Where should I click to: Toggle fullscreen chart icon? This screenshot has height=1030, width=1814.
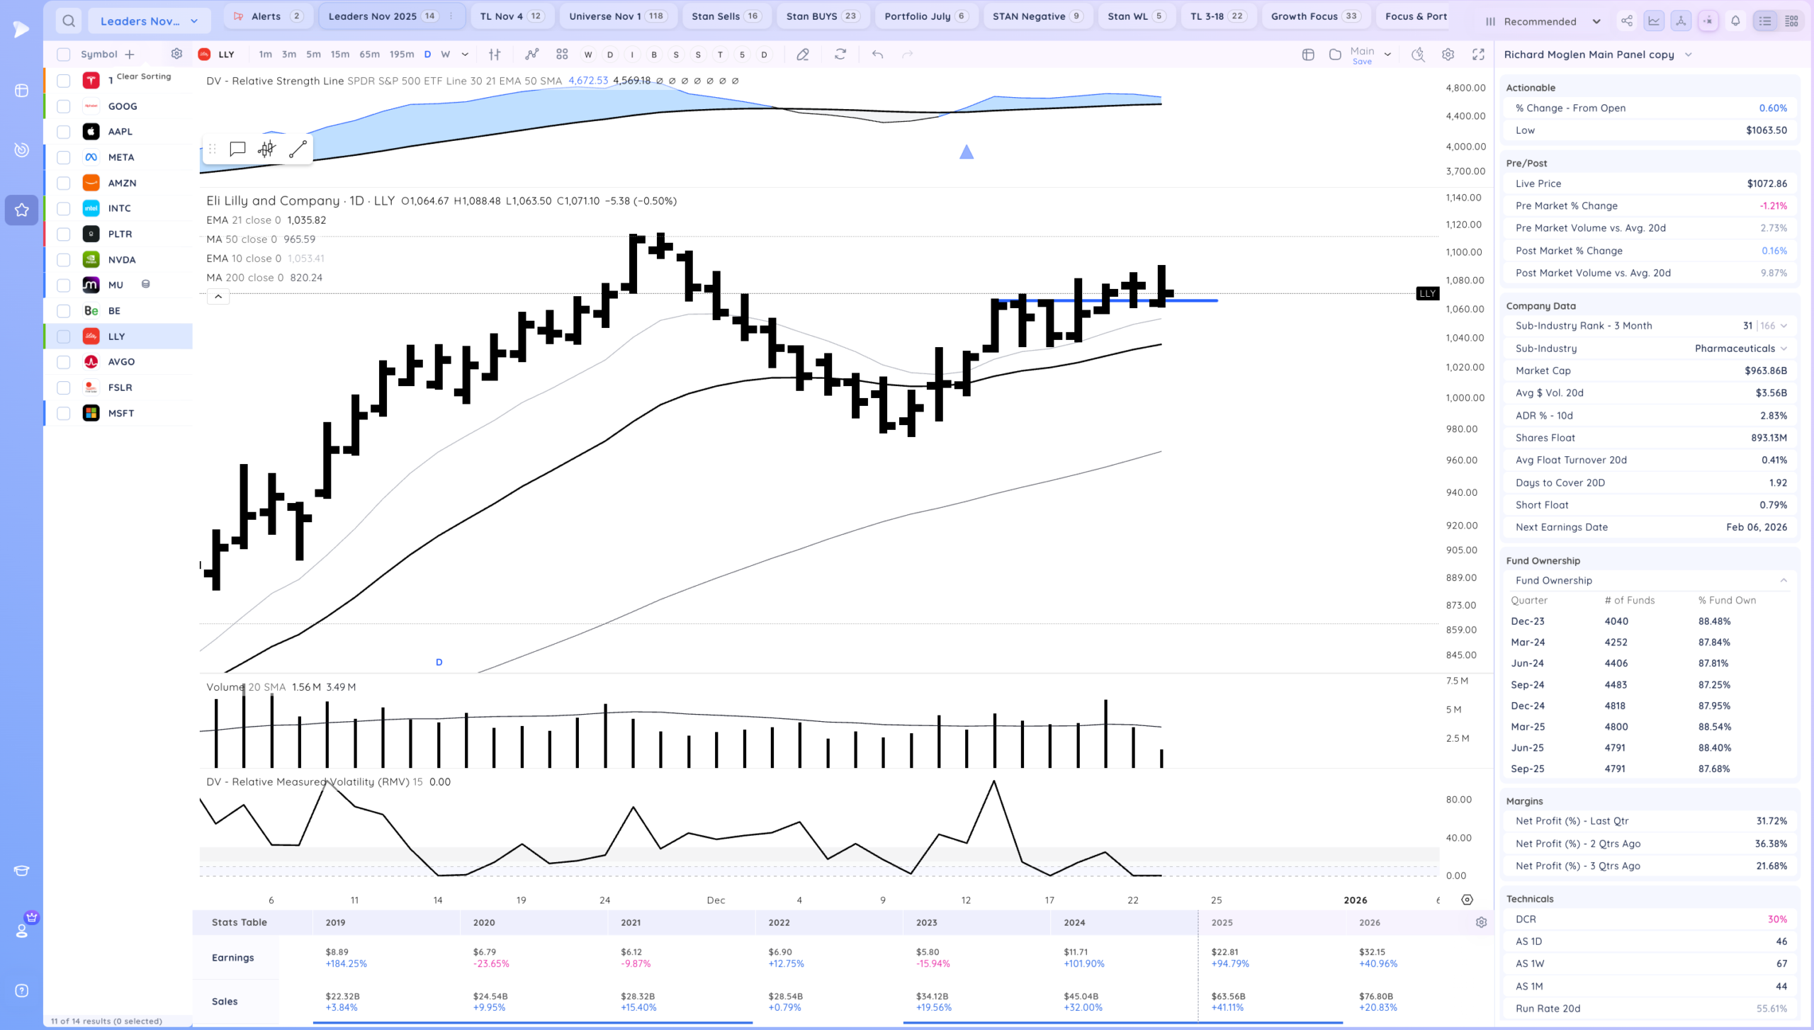(x=1478, y=55)
